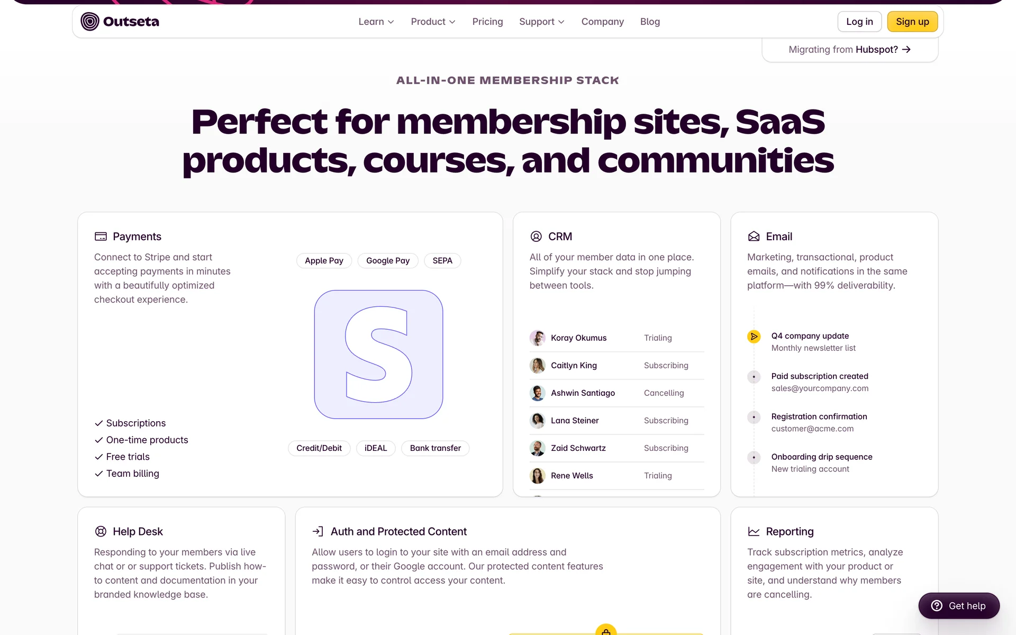The width and height of the screenshot is (1016, 635).
Task: Click the CRM person icon
Action: point(536,237)
